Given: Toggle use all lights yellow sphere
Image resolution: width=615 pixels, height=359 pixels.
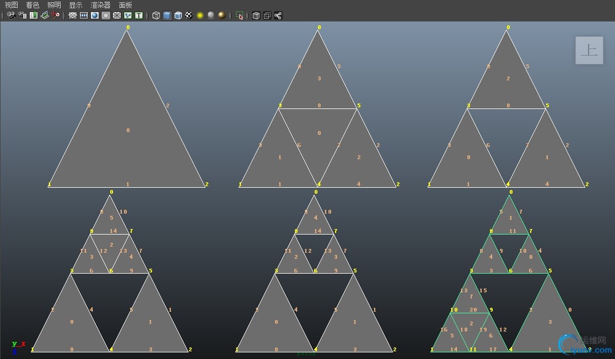Looking at the screenshot, I should [200, 15].
